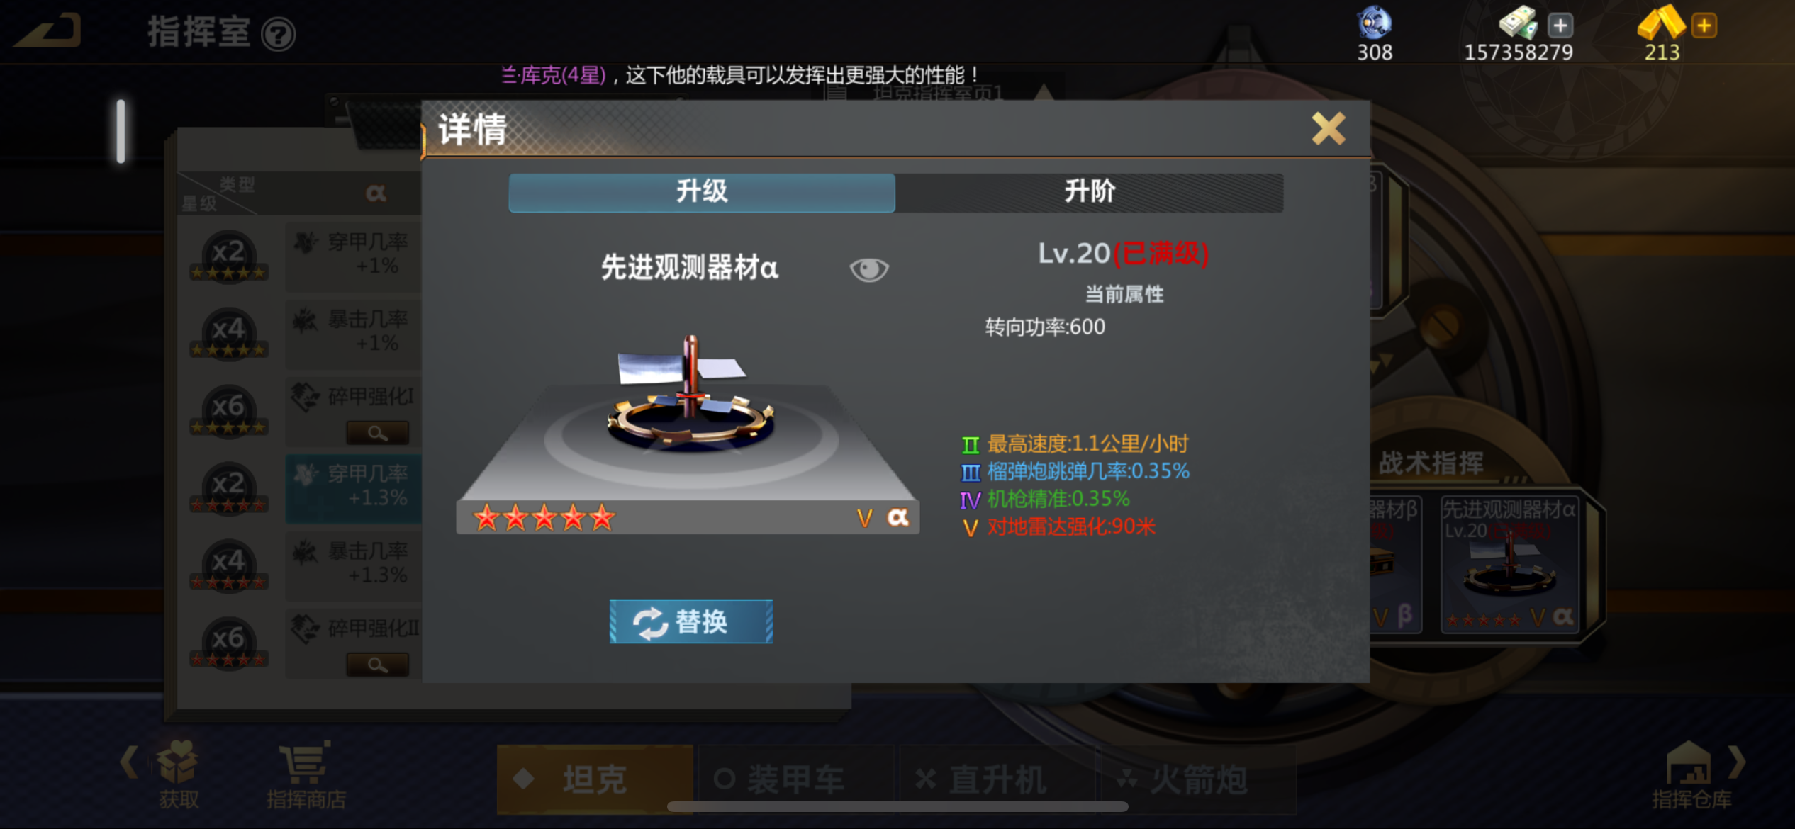Click the plus icon to add cash
1795x829 pixels.
tap(1560, 26)
